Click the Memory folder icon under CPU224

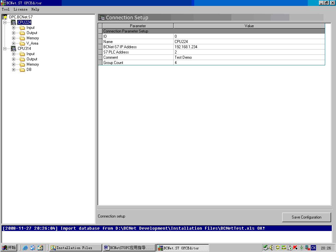point(22,38)
